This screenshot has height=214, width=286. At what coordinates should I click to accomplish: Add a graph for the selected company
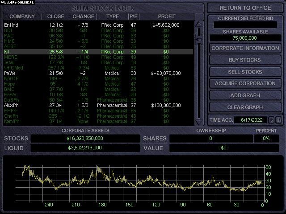coord(245,95)
